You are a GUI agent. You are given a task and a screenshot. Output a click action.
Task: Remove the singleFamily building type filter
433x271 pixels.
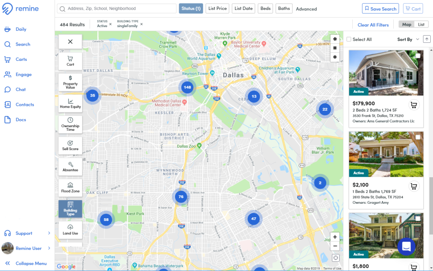click(141, 24)
